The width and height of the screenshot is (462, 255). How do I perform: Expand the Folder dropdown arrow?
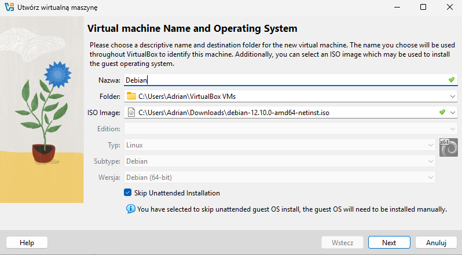point(453,97)
